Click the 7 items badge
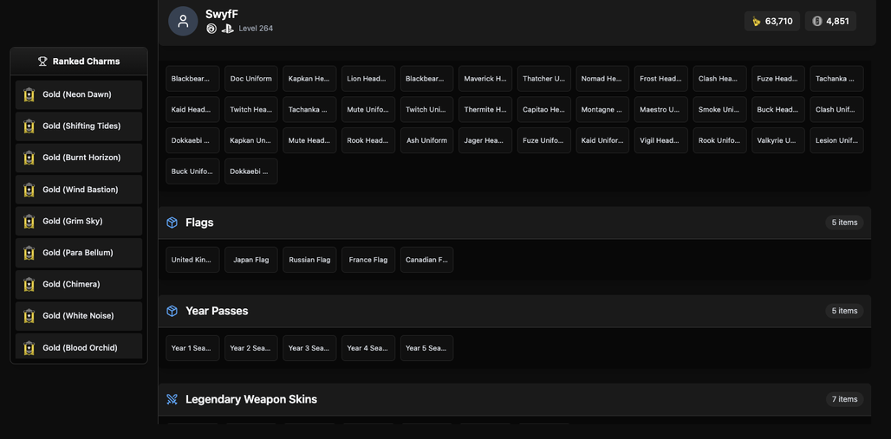 pos(844,399)
